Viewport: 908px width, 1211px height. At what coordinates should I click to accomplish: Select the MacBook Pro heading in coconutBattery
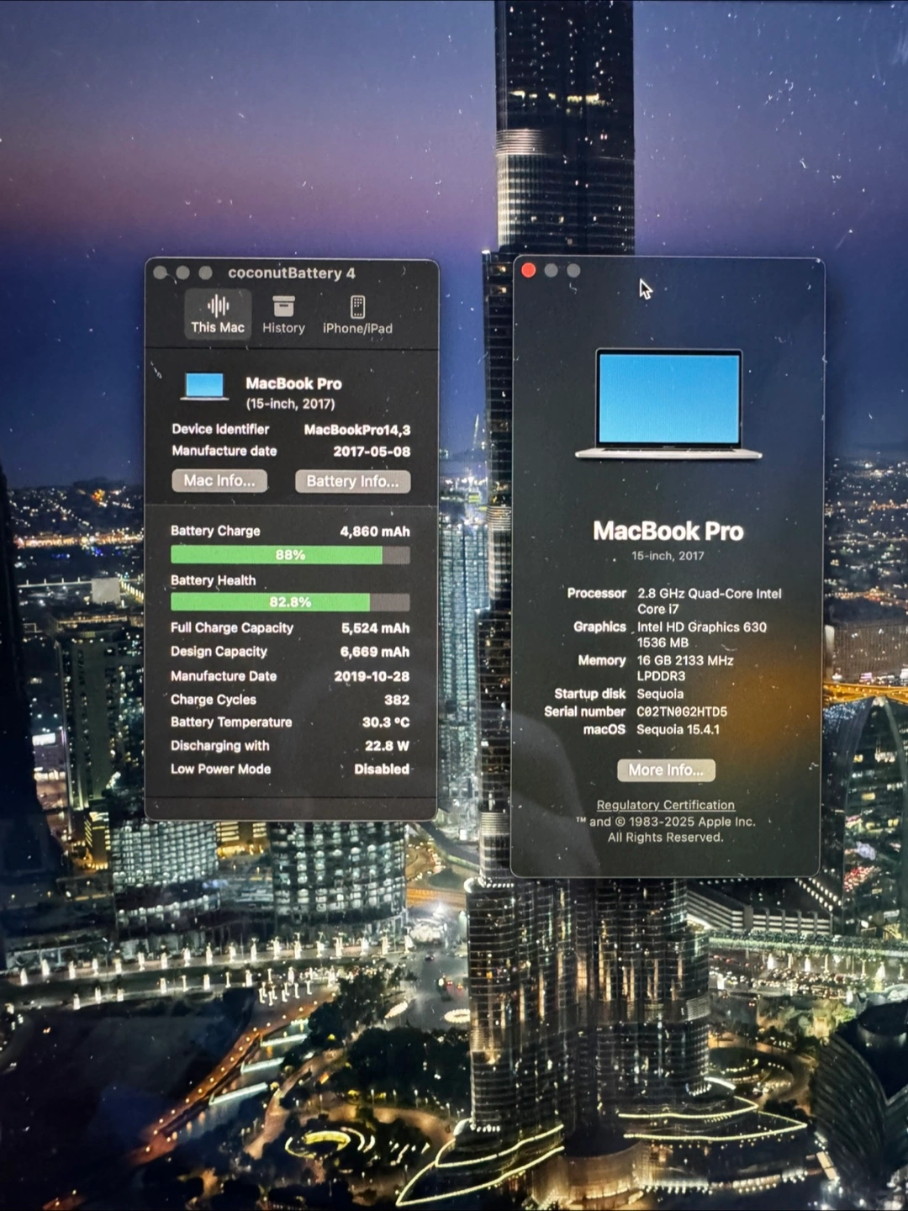click(x=293, y=383)
